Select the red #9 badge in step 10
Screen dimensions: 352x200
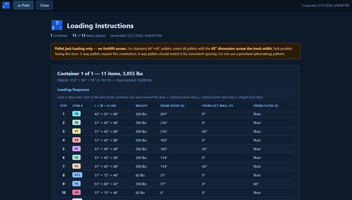76,192
